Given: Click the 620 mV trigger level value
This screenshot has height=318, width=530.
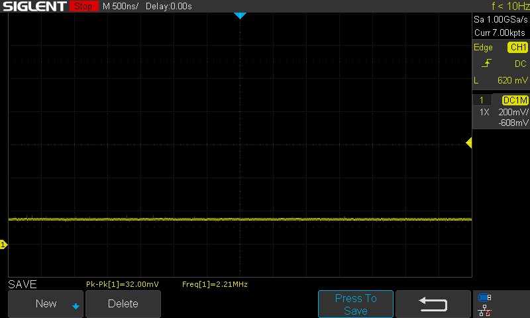Looking at the screenshot, I should [x=512, y=80].
